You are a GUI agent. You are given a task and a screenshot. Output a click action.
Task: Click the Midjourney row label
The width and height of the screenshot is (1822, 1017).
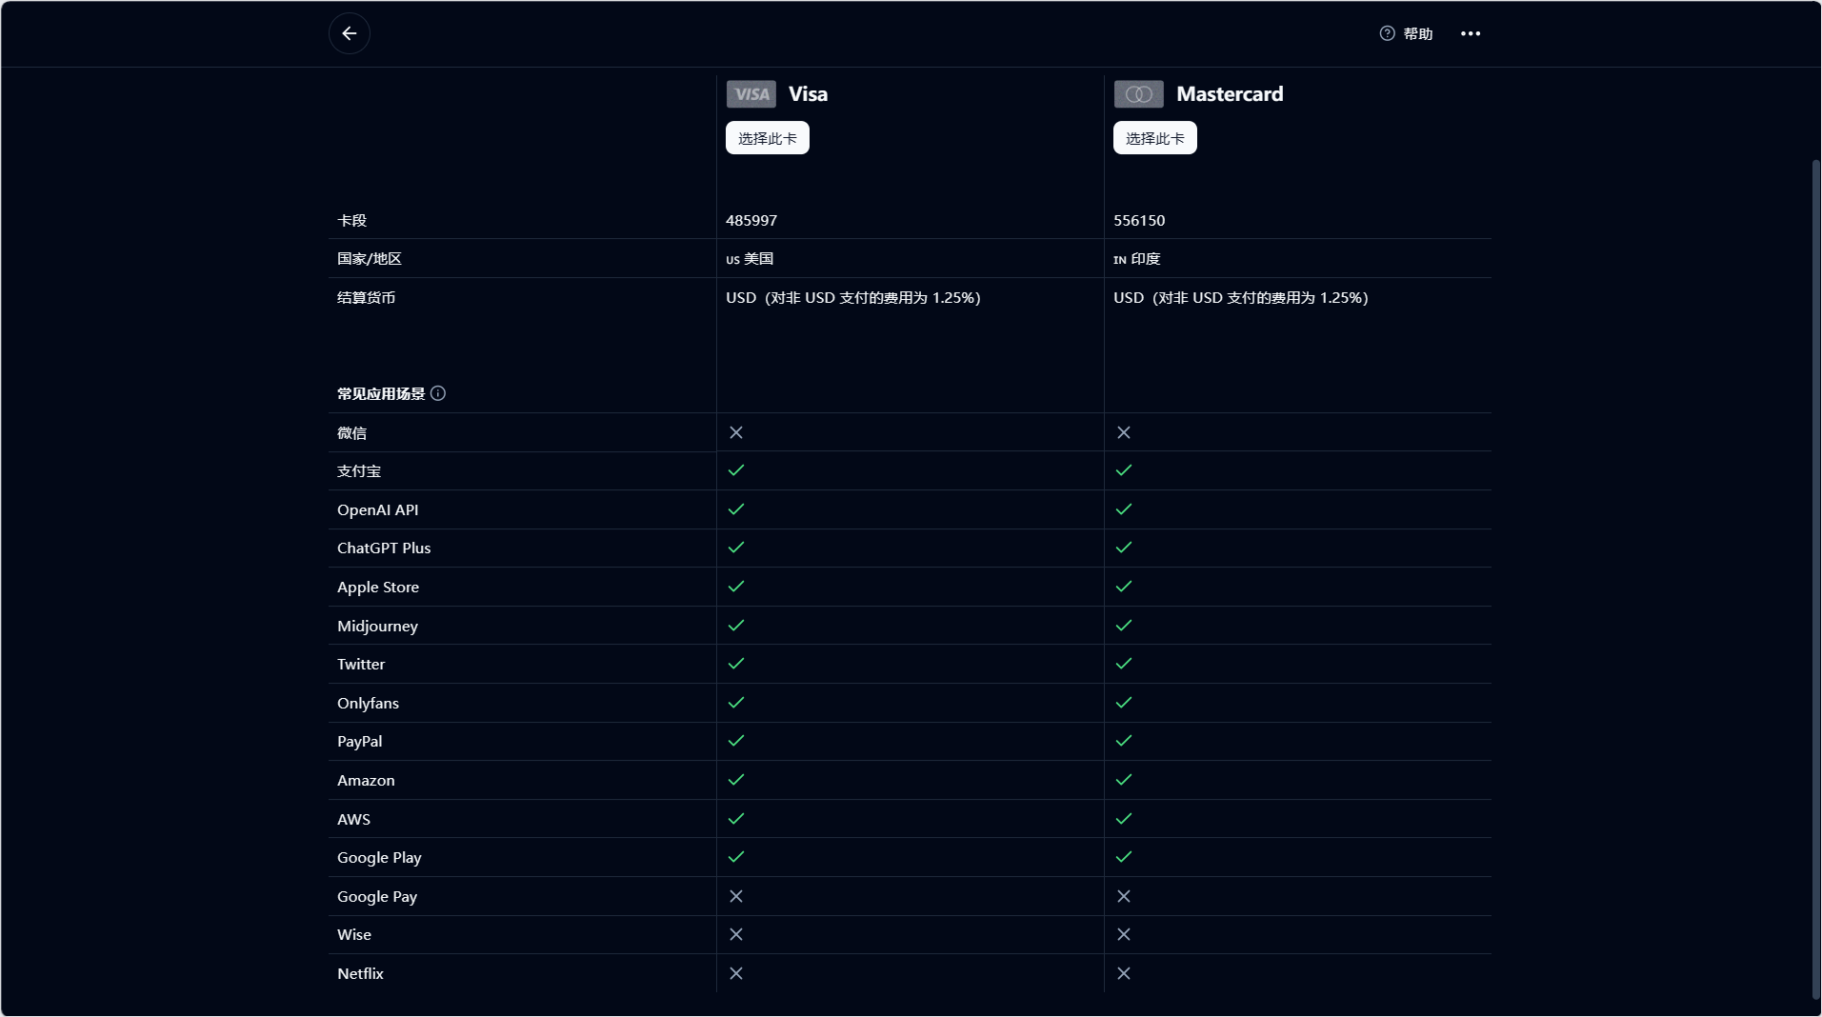coord(378,626)
